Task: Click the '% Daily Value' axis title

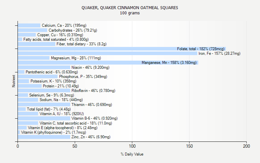Action: [x=132, y=154]
